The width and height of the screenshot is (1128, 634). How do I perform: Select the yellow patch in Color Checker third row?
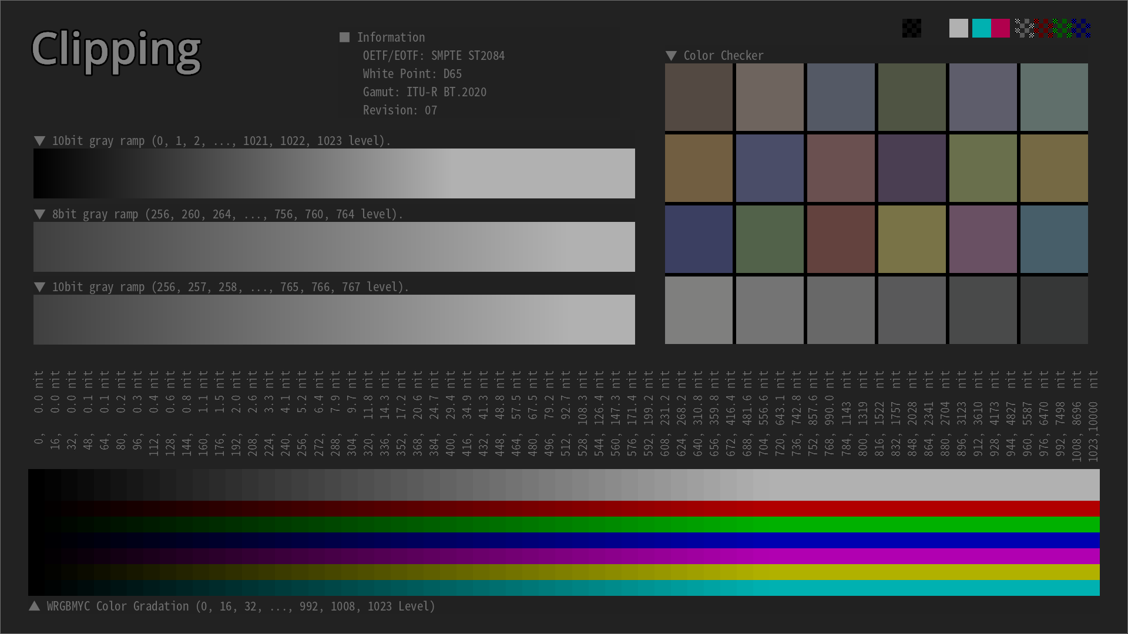[x=912, y=239]
